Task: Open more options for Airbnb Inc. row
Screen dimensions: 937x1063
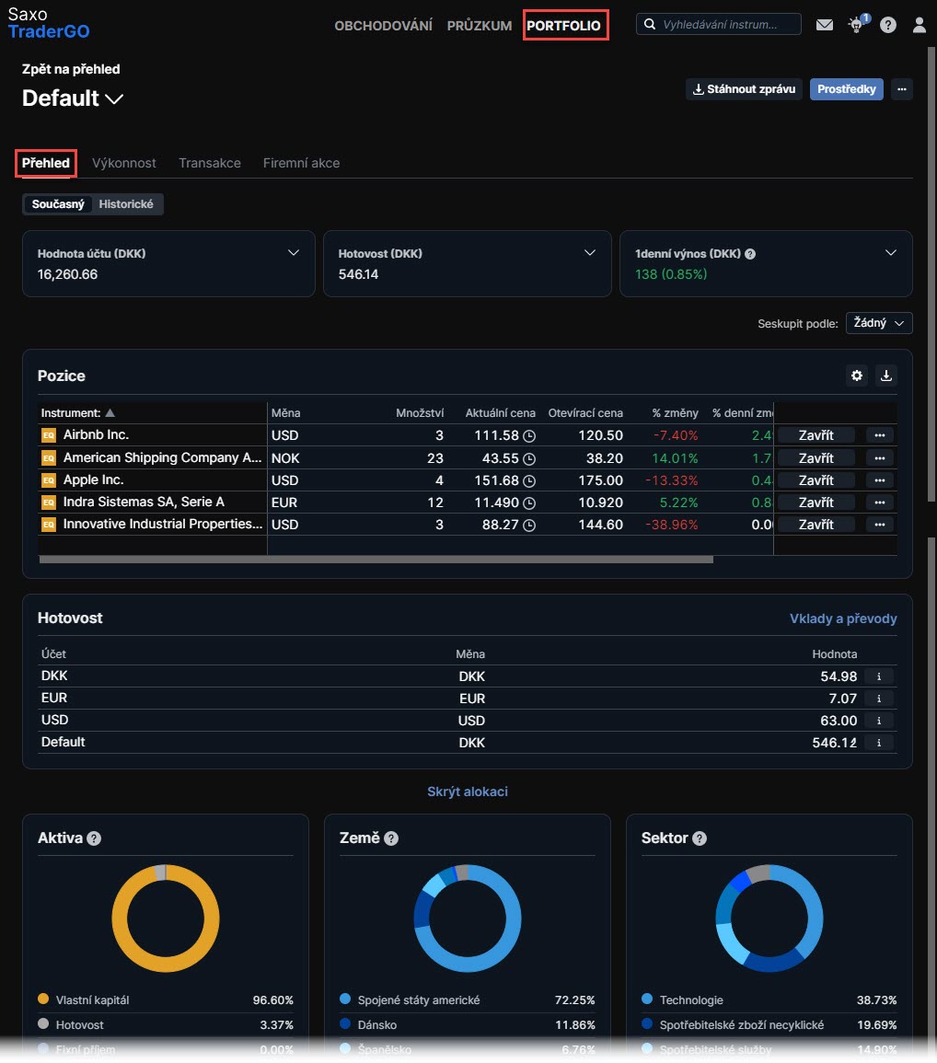Action: pos(880,435)
